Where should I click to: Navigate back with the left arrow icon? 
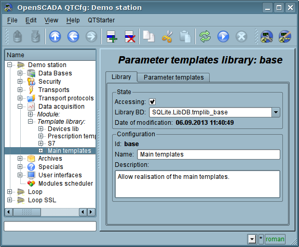(73, 36)
